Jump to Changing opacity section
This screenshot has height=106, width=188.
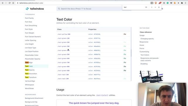click(147, 39)
